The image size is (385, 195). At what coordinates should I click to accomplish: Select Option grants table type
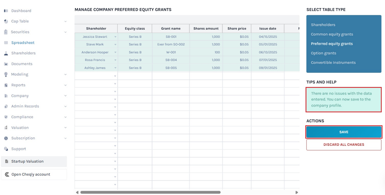(323, 53)
